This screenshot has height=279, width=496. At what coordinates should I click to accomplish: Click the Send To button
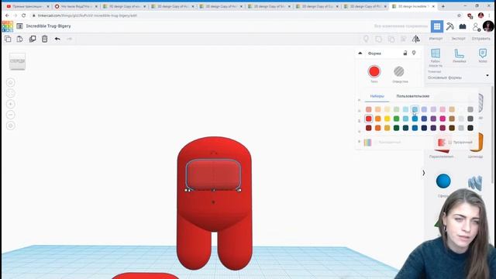[480, 39]
